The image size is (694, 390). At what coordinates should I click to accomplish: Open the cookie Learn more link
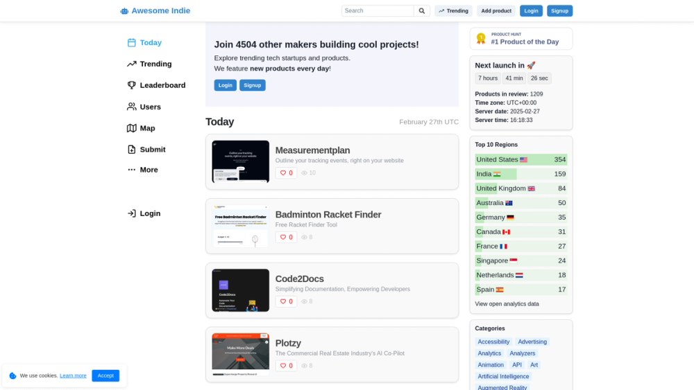pyautogui.click(x=73, y=375)
